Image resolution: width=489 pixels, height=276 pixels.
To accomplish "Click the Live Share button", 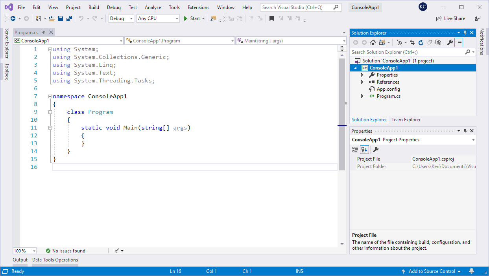I will click(x=450, y=18).
